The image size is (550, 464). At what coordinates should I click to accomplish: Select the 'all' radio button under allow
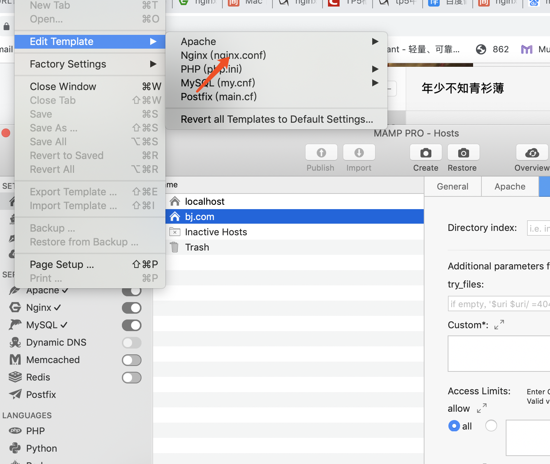454,426
